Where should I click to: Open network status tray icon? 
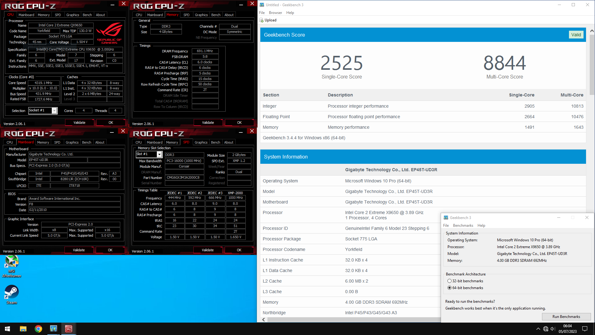(546, 329)
